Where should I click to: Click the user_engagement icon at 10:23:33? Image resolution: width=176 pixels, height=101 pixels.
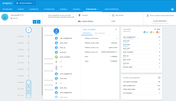[x=56, y=92]
